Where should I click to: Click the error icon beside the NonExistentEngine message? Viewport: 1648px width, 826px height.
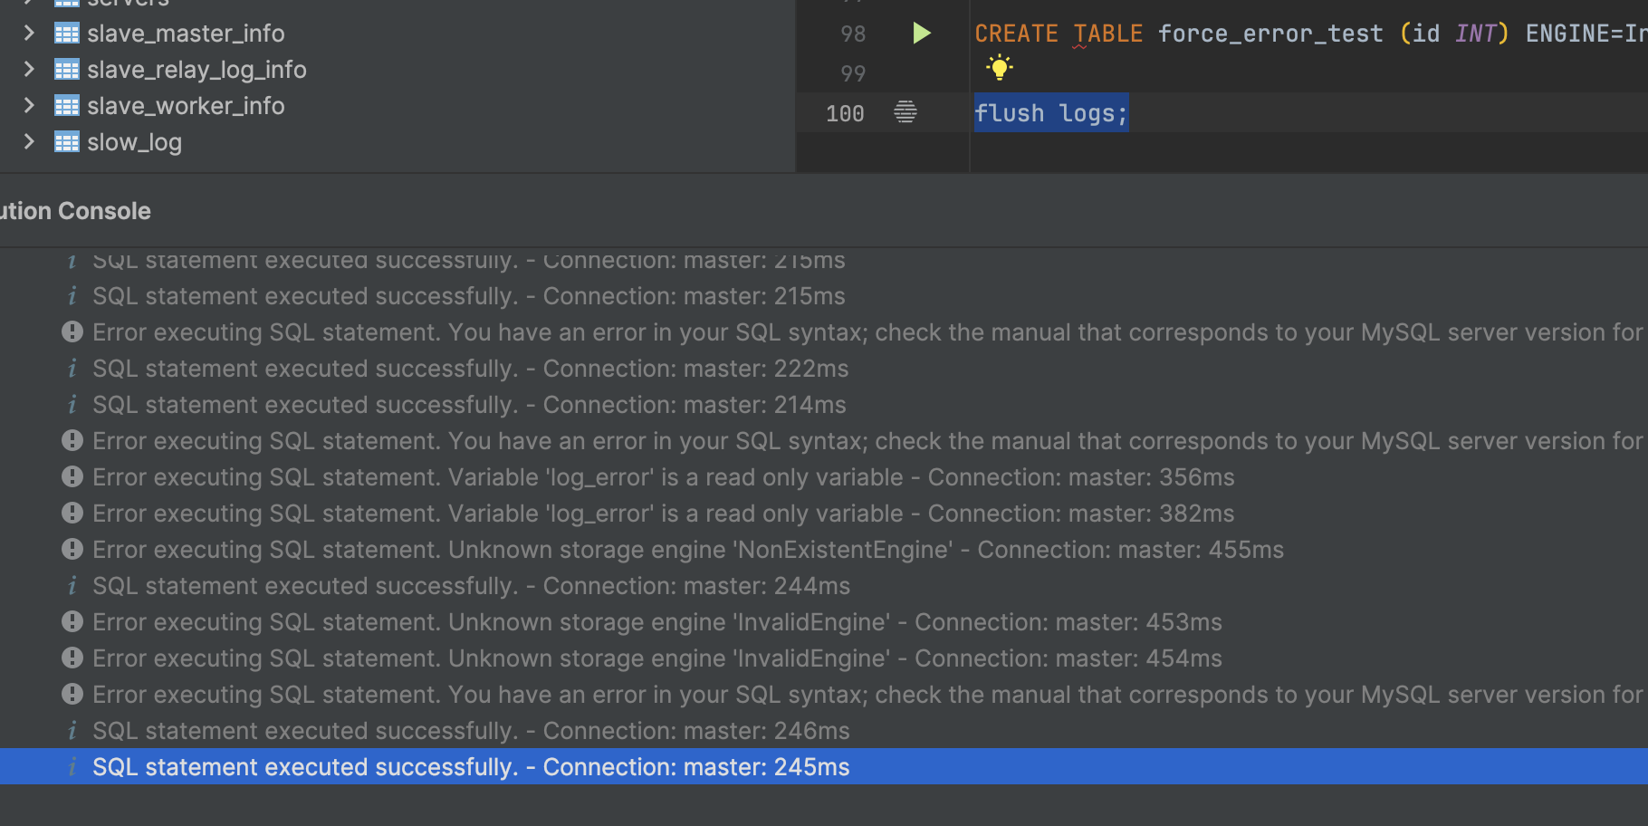click(72, 550)
